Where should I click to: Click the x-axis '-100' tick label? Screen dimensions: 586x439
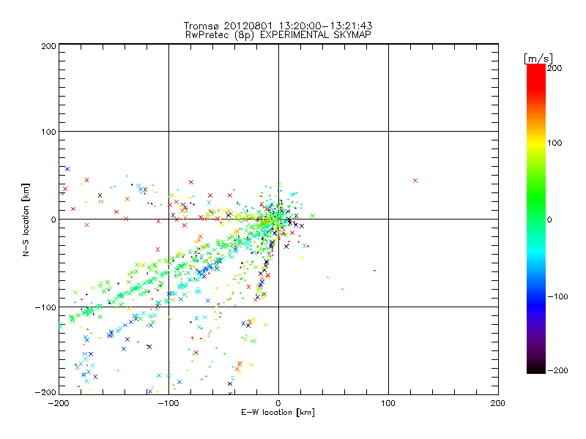pyautogui.click(x=168, y=403)
